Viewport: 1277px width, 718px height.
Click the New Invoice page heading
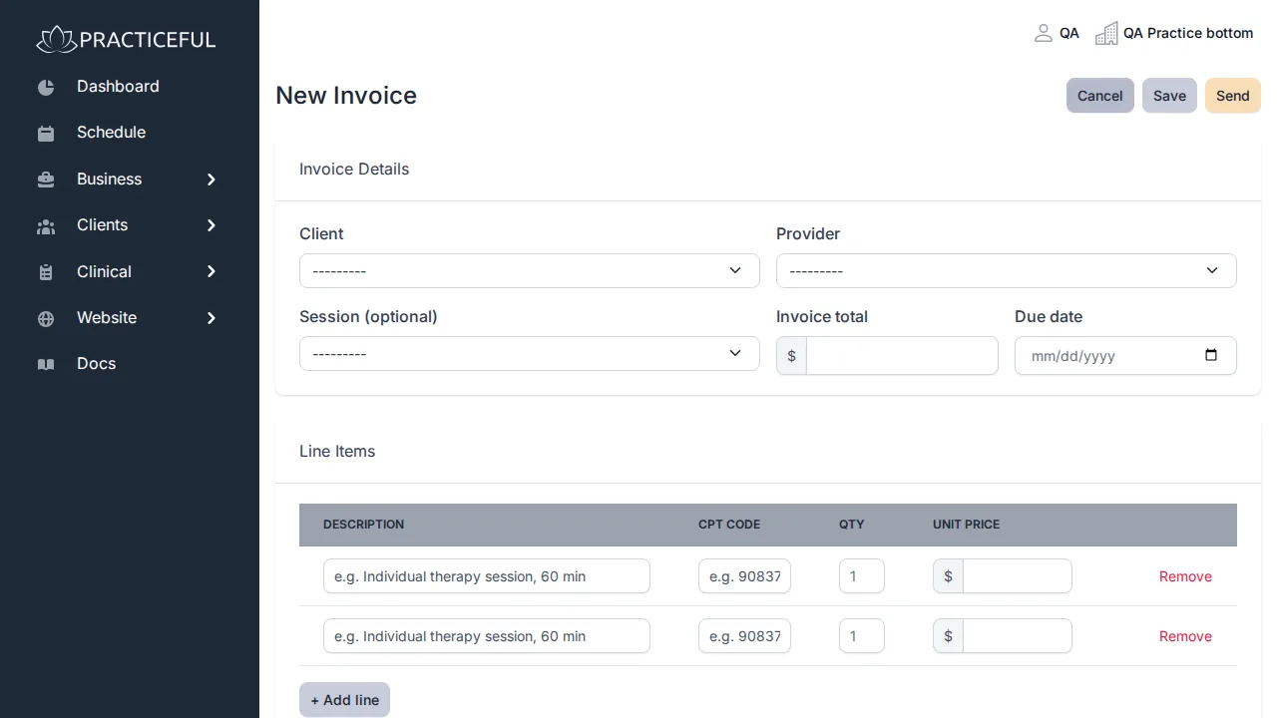pos(346,96)
